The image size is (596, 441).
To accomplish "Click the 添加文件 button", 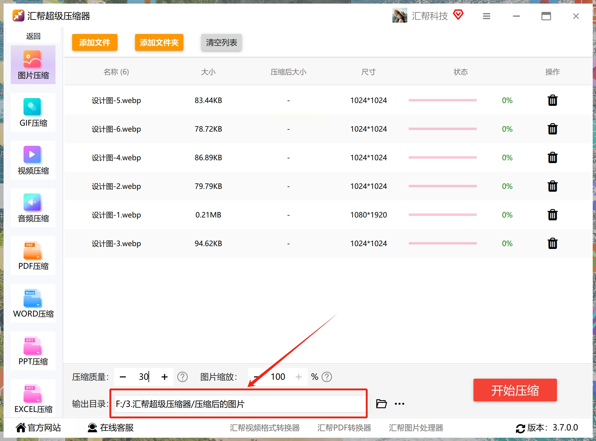I will tap(95, 42).
